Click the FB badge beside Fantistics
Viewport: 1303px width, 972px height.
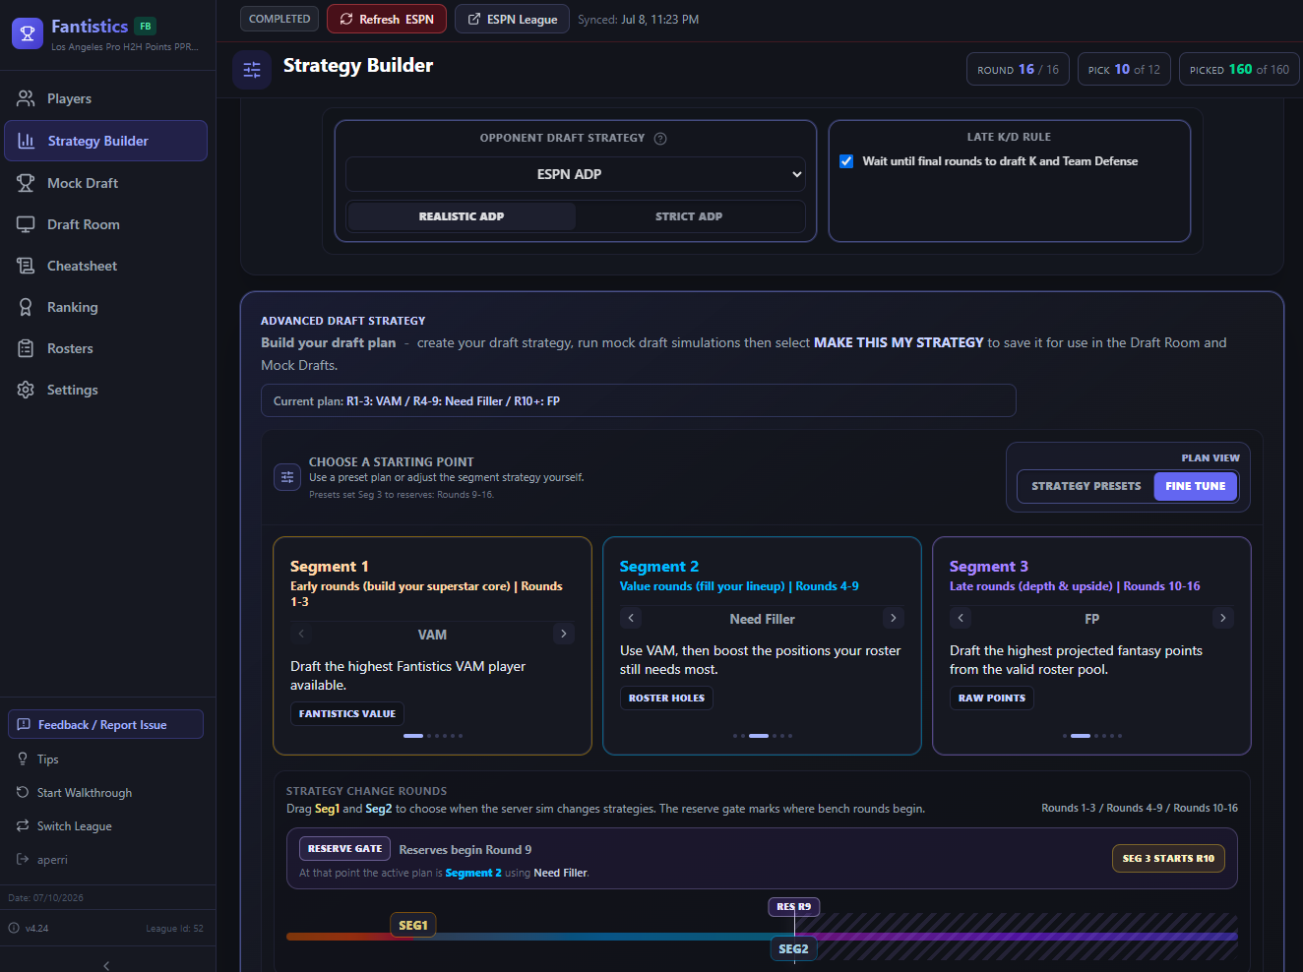146,27
